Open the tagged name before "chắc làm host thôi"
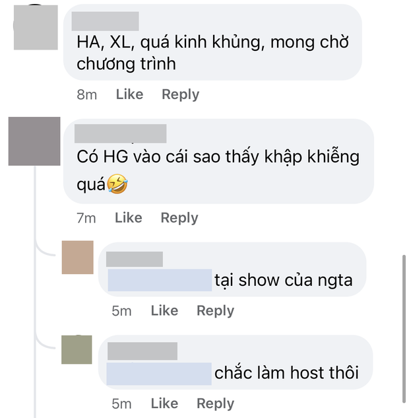The image size is (409, 418). [x=159, y=374]
